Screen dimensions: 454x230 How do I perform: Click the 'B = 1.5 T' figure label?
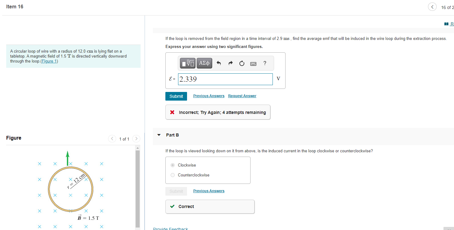coord(88,218)
